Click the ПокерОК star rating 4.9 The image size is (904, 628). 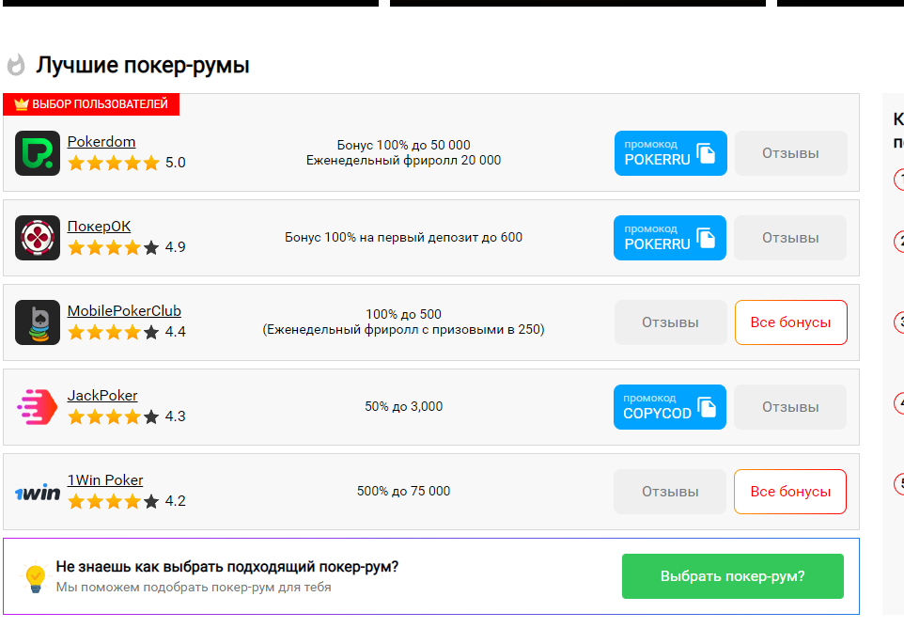point(126,247)
